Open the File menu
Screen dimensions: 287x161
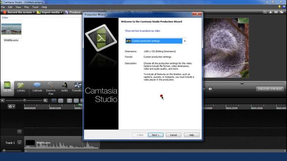point(3,7)
